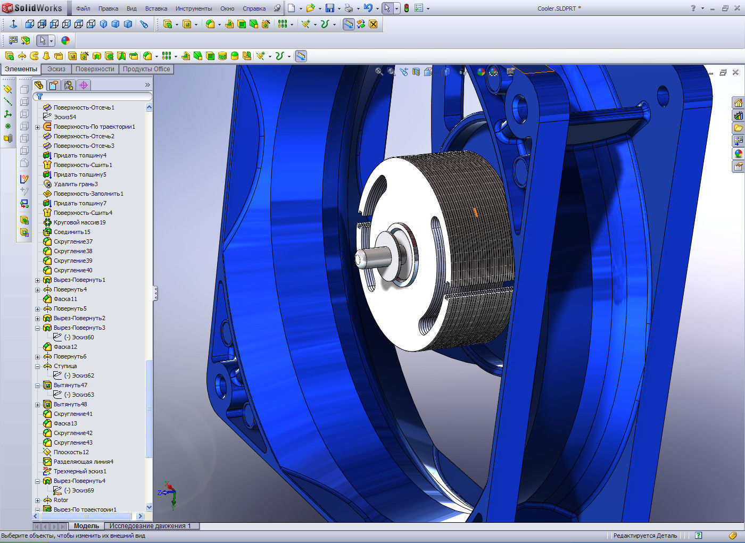The width and height of the screenshot is (745, 543).
Task: Click Zoom to Fit icon in viewport toolbar
Action: point(379,71)
